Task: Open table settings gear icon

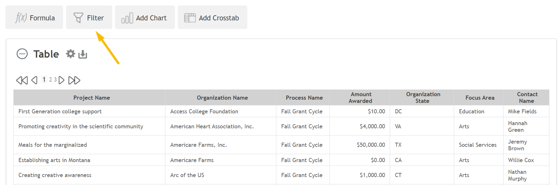Action: [x=70, y=54]
